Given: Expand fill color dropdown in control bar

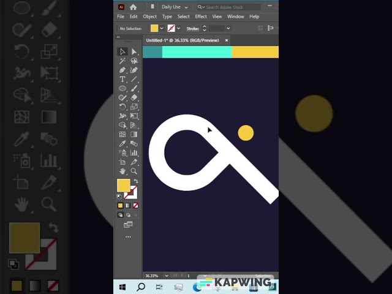Looking at the screenshot, I should (162, 28).
